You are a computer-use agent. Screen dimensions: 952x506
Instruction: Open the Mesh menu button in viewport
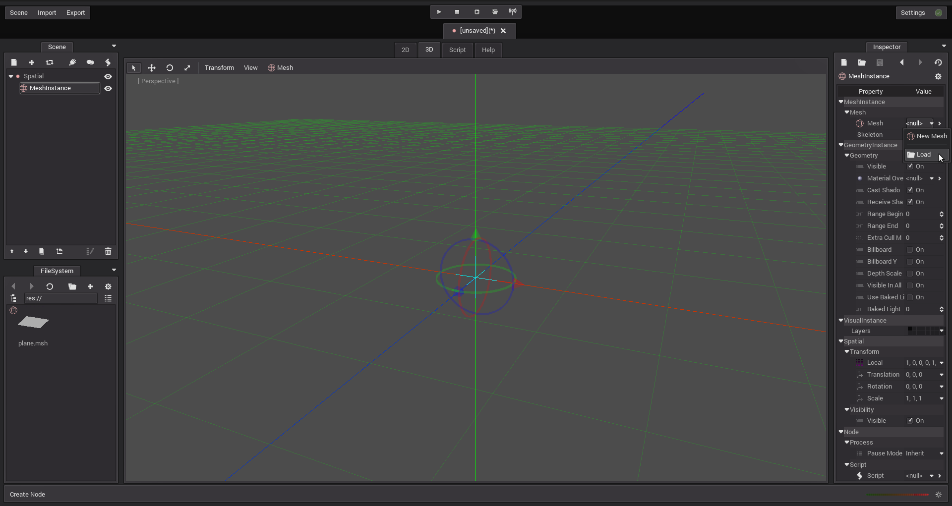click(x=281, y=68)
